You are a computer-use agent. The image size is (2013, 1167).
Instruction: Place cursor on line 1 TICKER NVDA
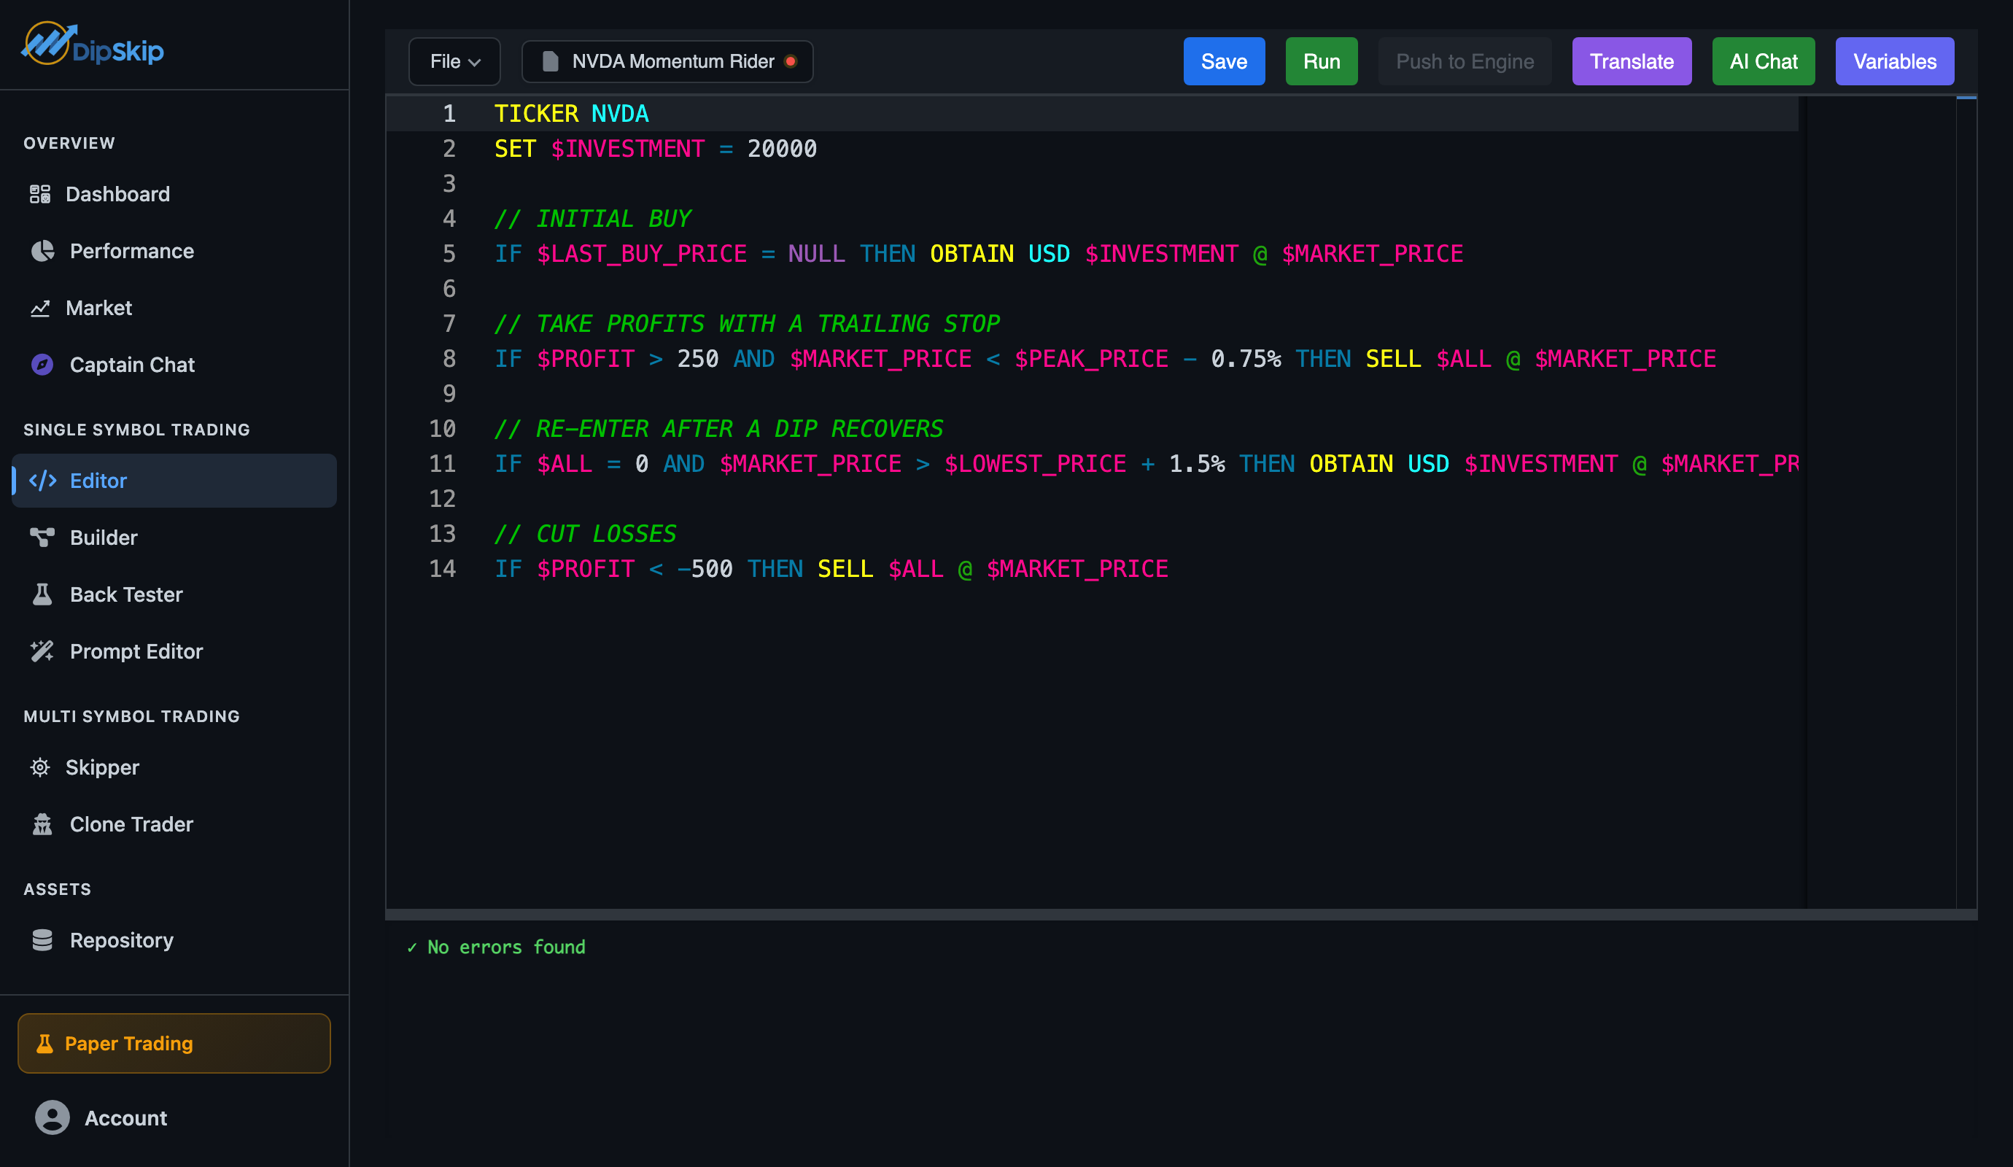(x=571, y=114)
